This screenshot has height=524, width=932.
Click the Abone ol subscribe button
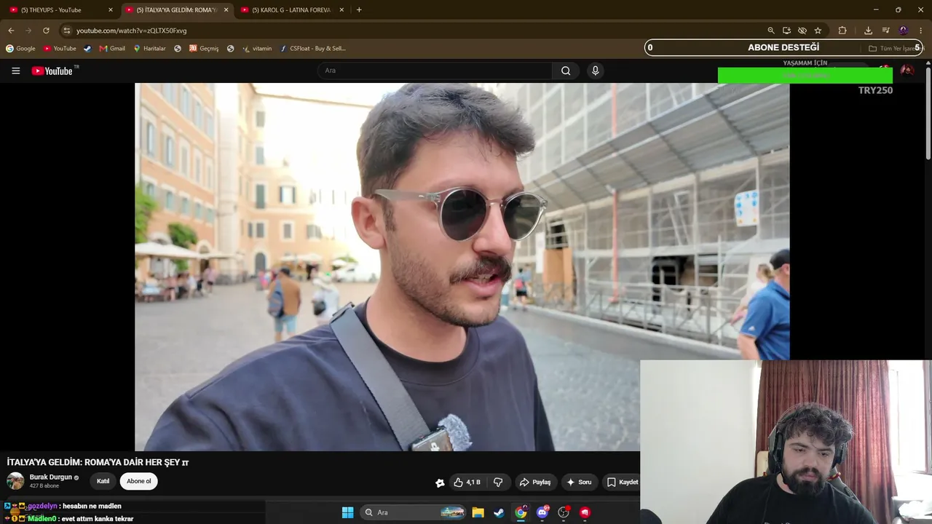tap(138, 481)
